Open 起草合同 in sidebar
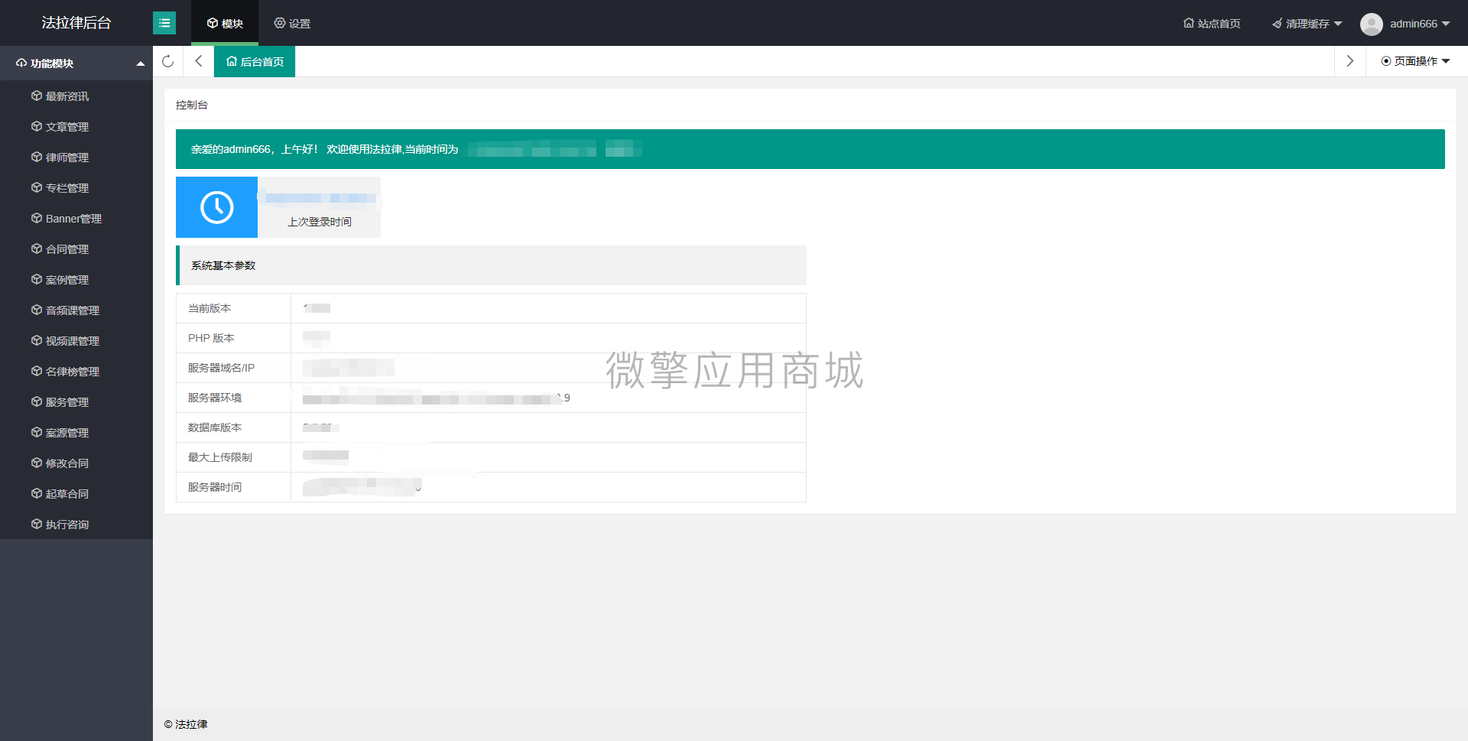 76,494
